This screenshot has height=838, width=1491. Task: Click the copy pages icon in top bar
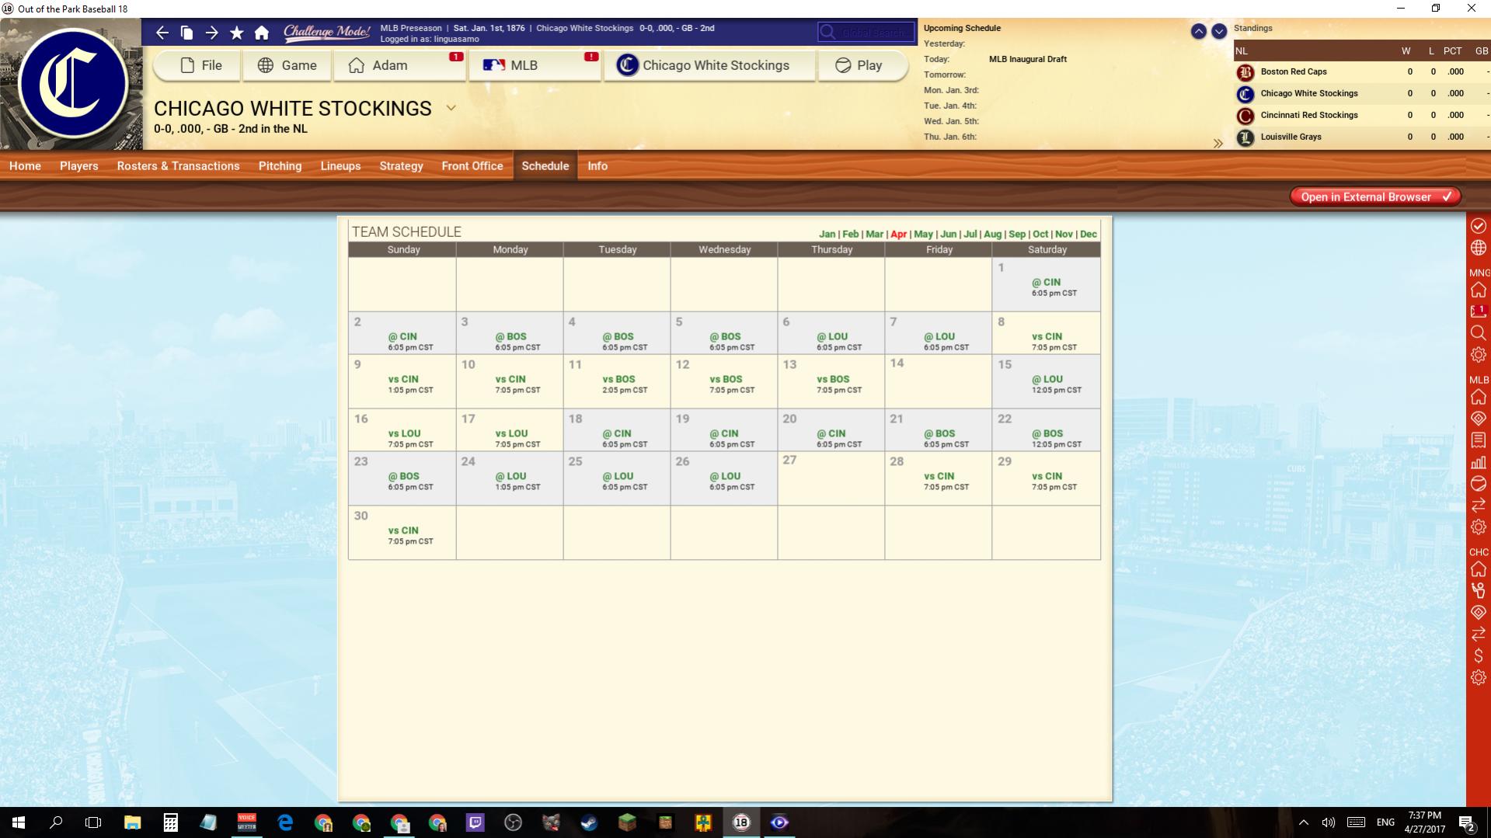point(186,33)
